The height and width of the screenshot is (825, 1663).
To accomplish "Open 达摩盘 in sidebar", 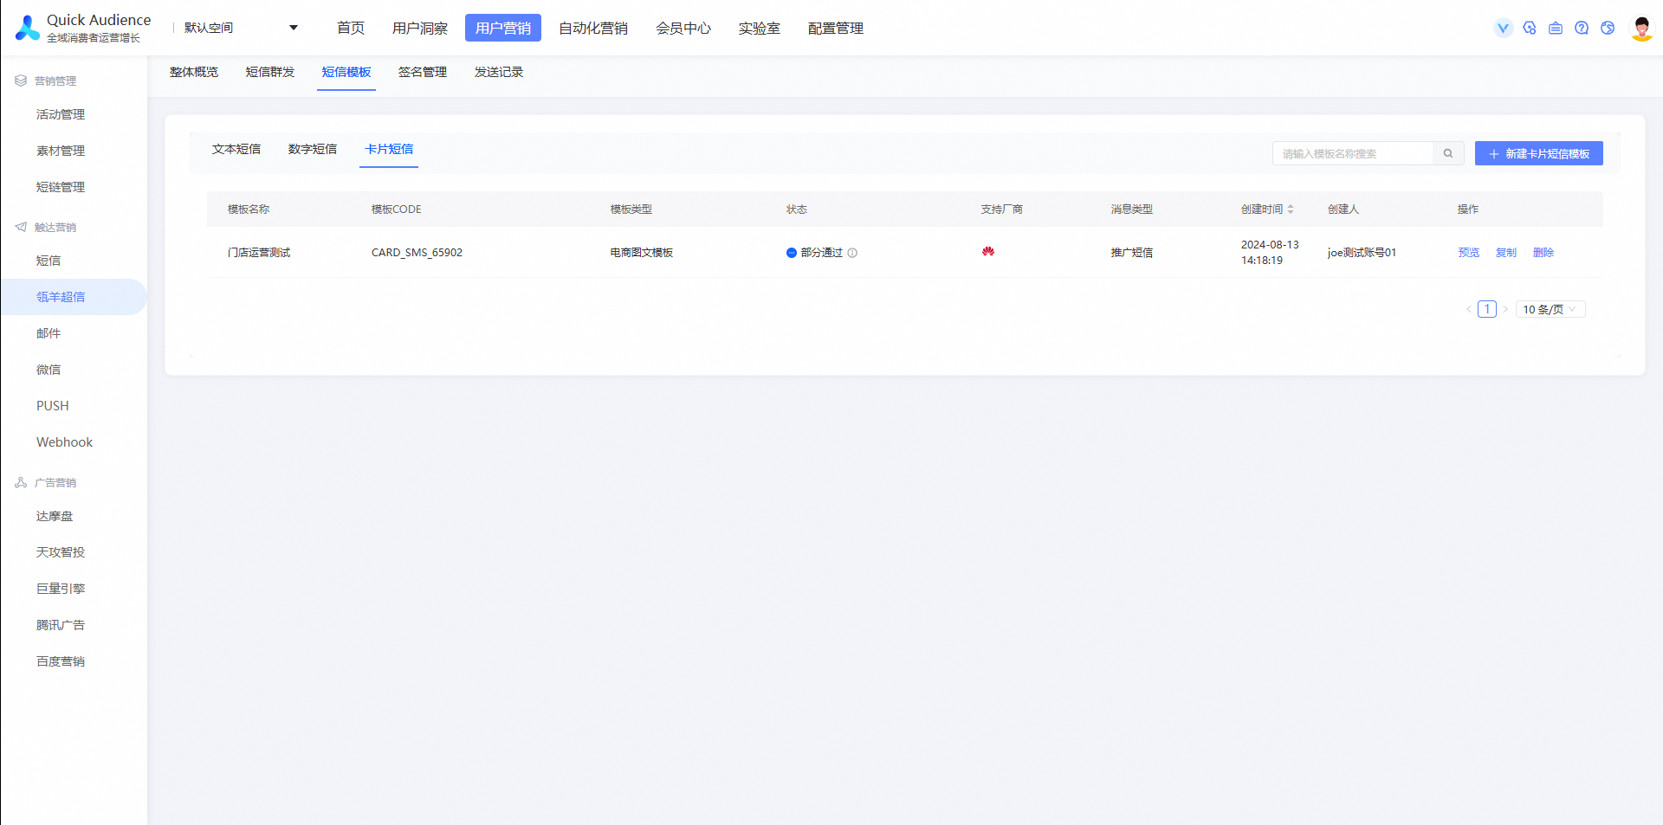I will coord(55,516).
